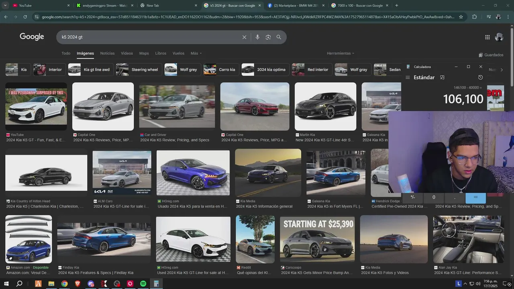The width and height of the screenshot is (514, 289).
Task: Open Reddit K5 image result
Action: coord(255,239)
